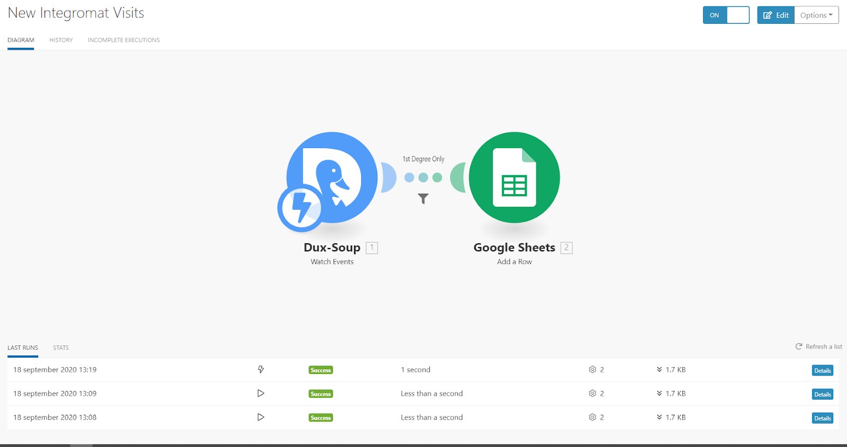Open Details for the 13:09 run

coord(823,394)
